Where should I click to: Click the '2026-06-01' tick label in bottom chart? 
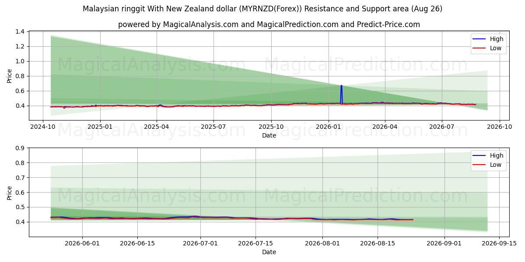pyautogui.click(x=82, y=244)
